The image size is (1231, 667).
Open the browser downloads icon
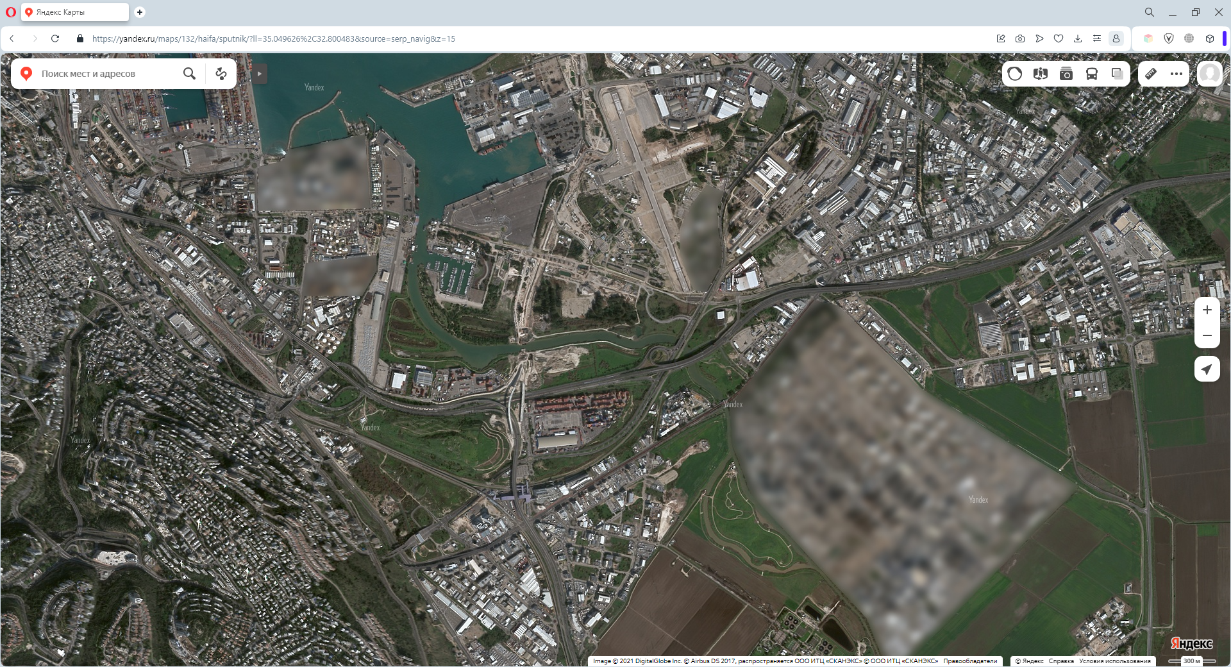coord(1078,38)
